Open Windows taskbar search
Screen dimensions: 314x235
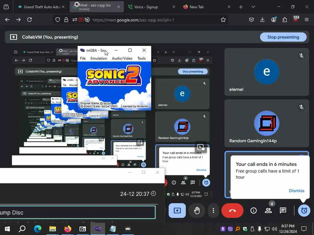pyautogui.click(x=22, y=229)
